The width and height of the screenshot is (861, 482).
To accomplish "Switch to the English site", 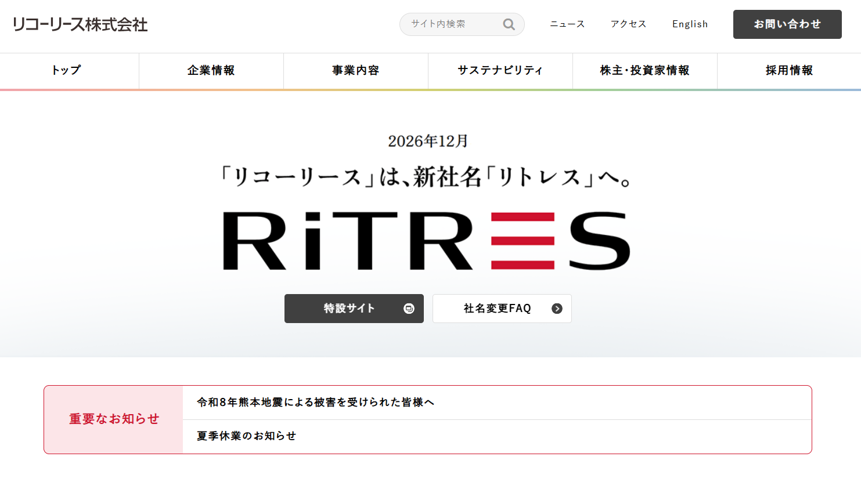I will point(690,24).
